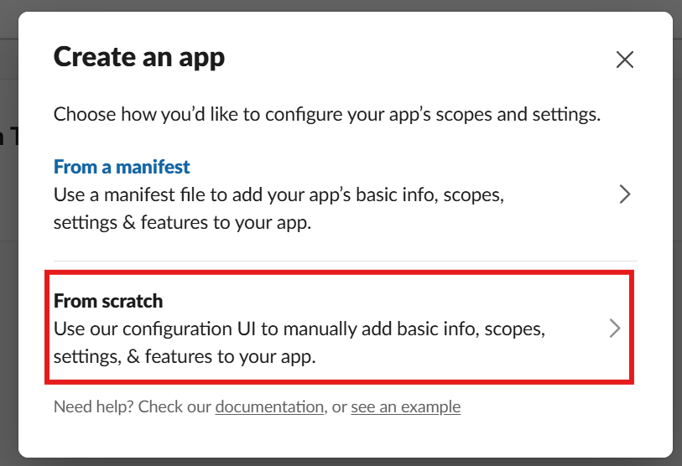Open the documentation link

269,407
